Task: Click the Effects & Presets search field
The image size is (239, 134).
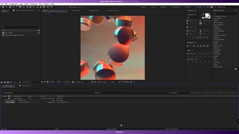Action: click(225, 14)
